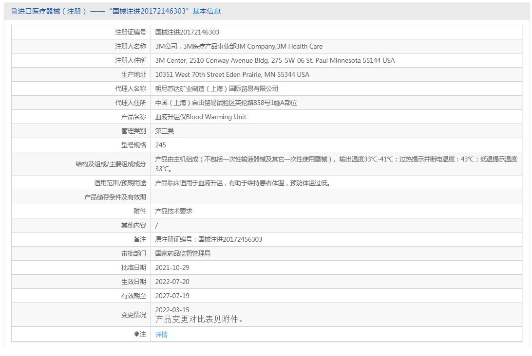Click the 代理人名称 label

(130, 89)
